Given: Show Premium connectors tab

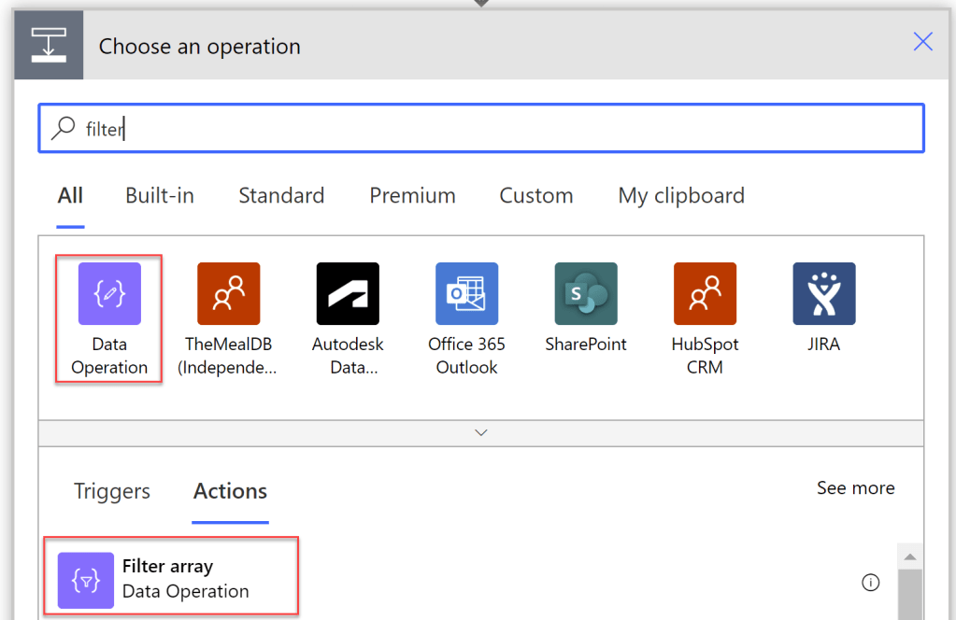Looking at the screenshot, I should tap(412, 196).
